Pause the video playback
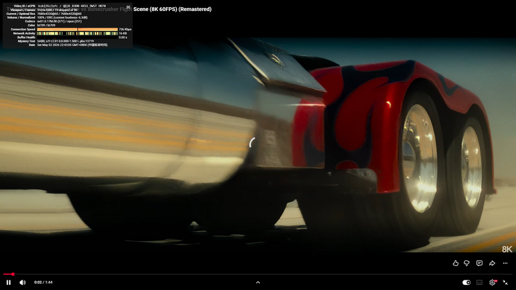The width and height of the screenshot is (516, 290). pos(8,282)
